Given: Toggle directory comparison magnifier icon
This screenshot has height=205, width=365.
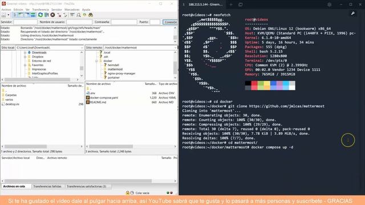Looking at the screenshot, I should pos(79,15).
